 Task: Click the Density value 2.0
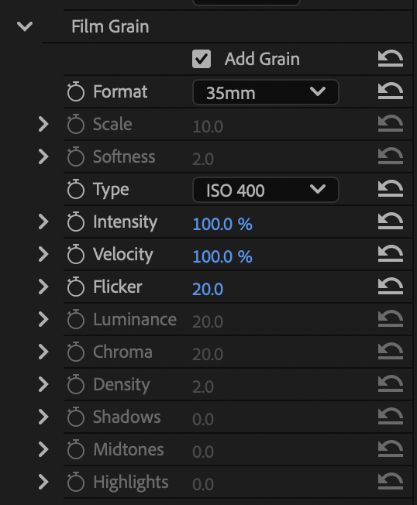point(203,386)
